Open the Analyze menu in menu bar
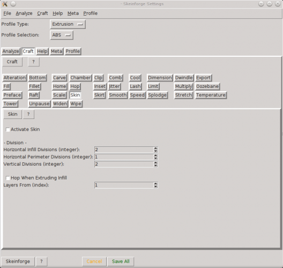The image size is (283, 268). pos(24,13)
